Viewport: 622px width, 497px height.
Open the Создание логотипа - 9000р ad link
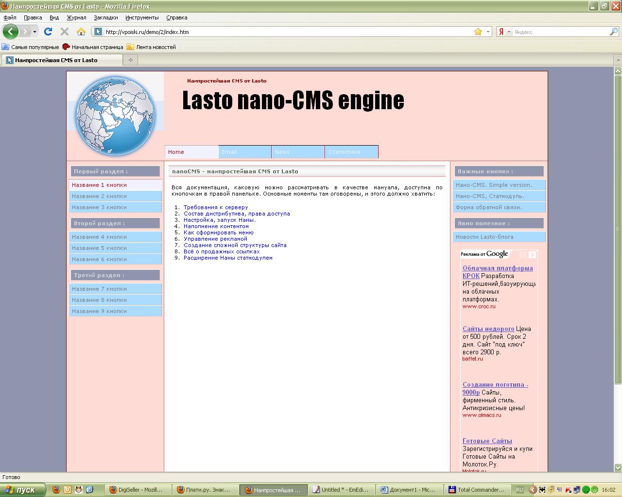(x=495, y=388)
